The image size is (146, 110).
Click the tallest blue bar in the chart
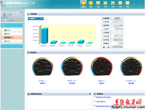pos(45,36)
